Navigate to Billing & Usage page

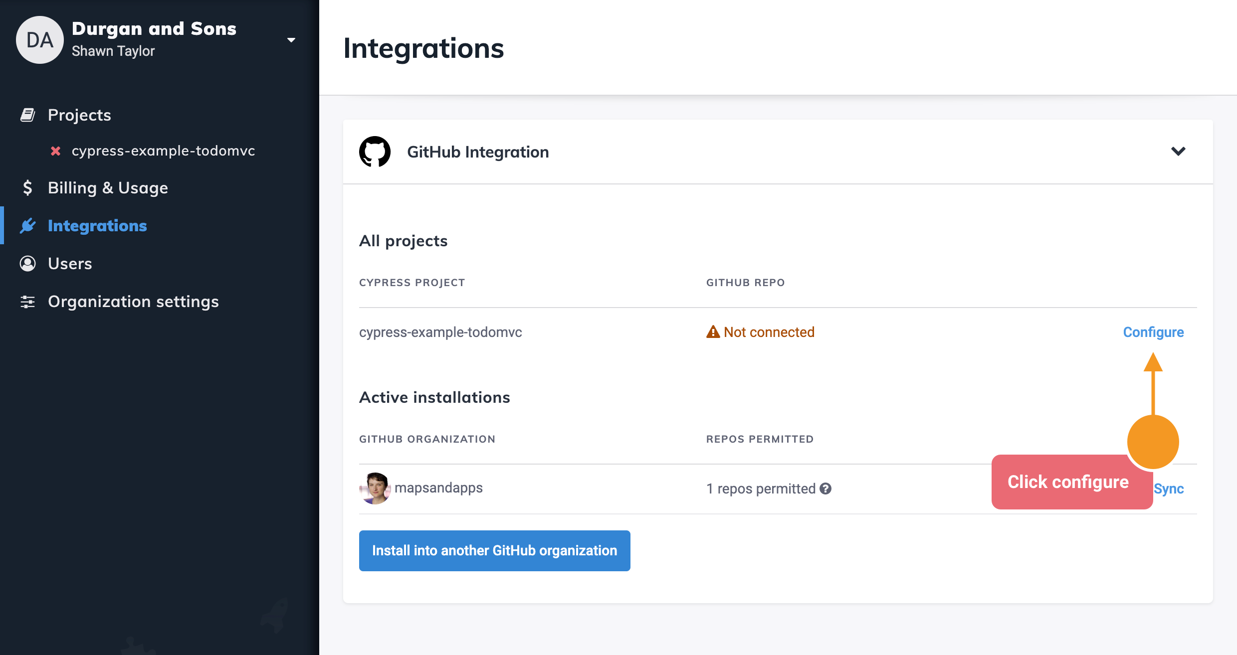107,188
